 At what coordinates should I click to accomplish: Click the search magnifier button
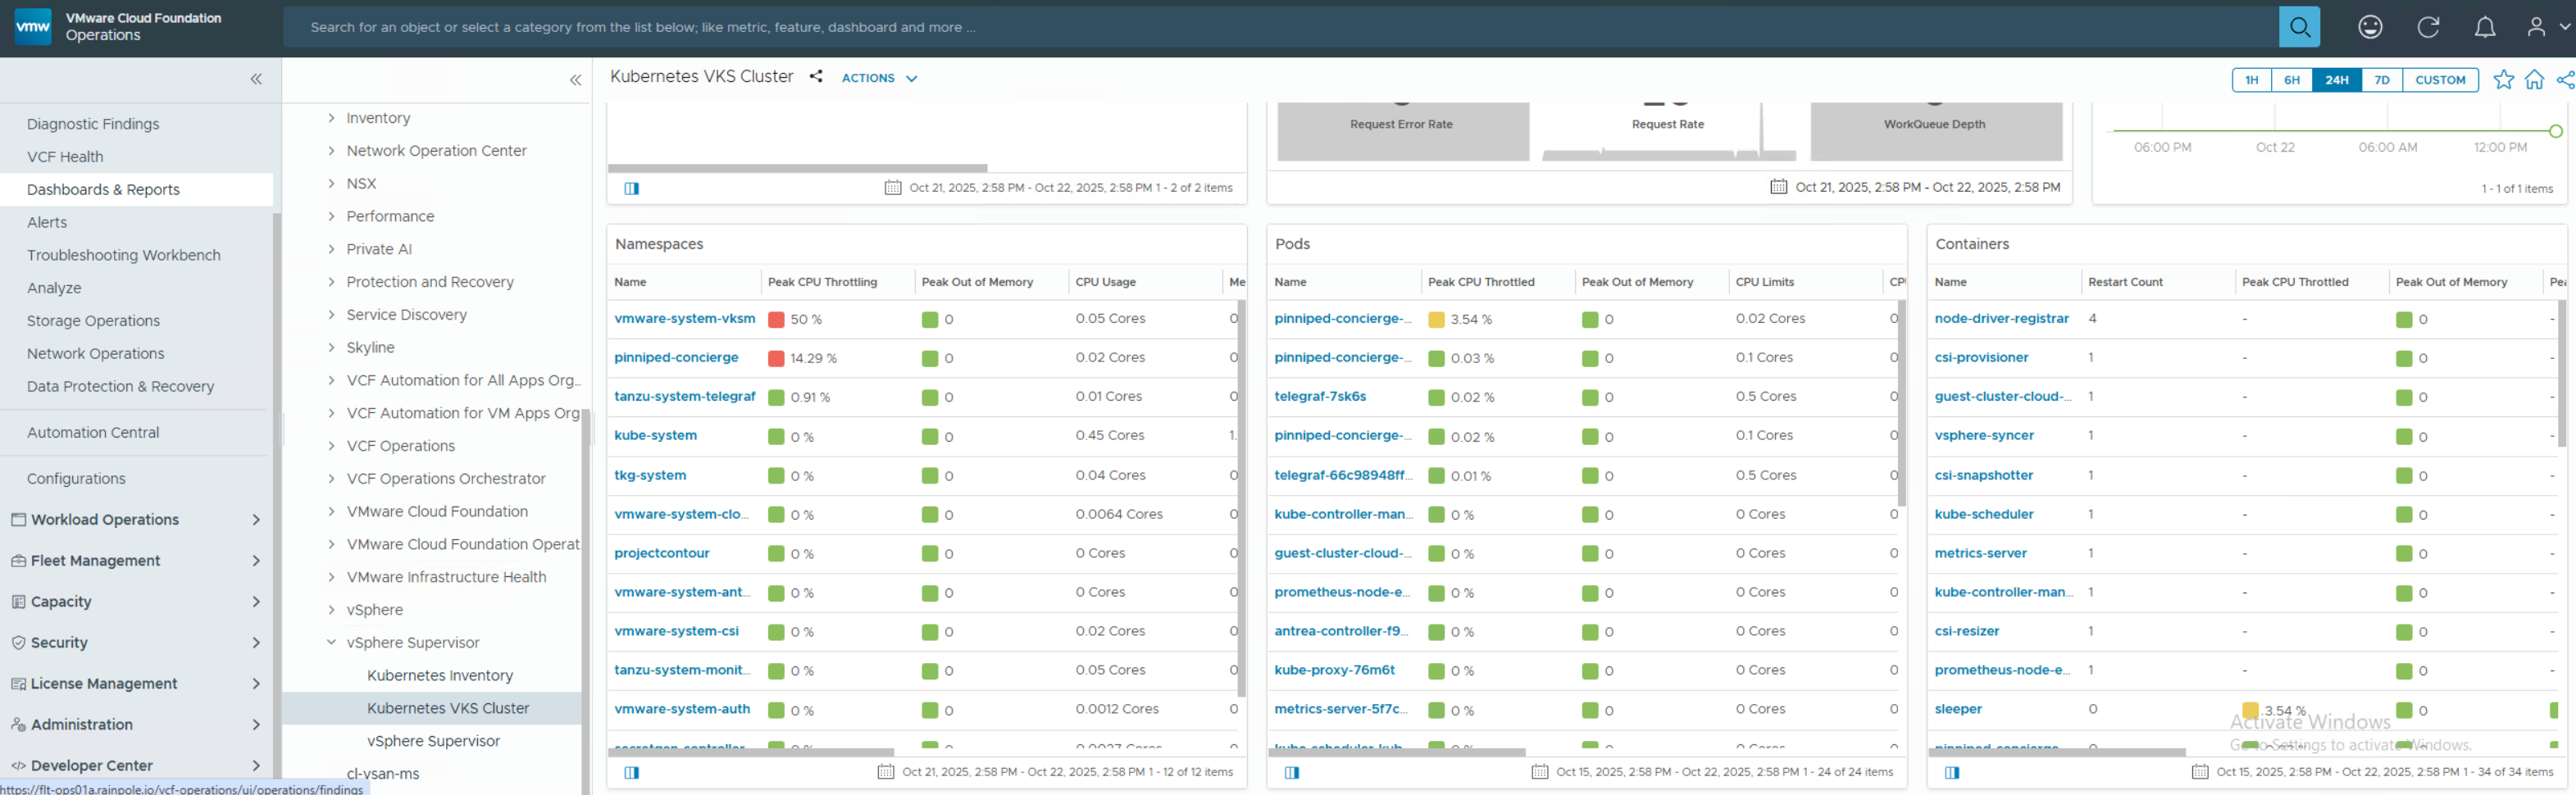(x=2298, y=27)
